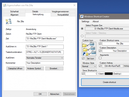Toggle the Save Shortcut to checkbox

83,74
